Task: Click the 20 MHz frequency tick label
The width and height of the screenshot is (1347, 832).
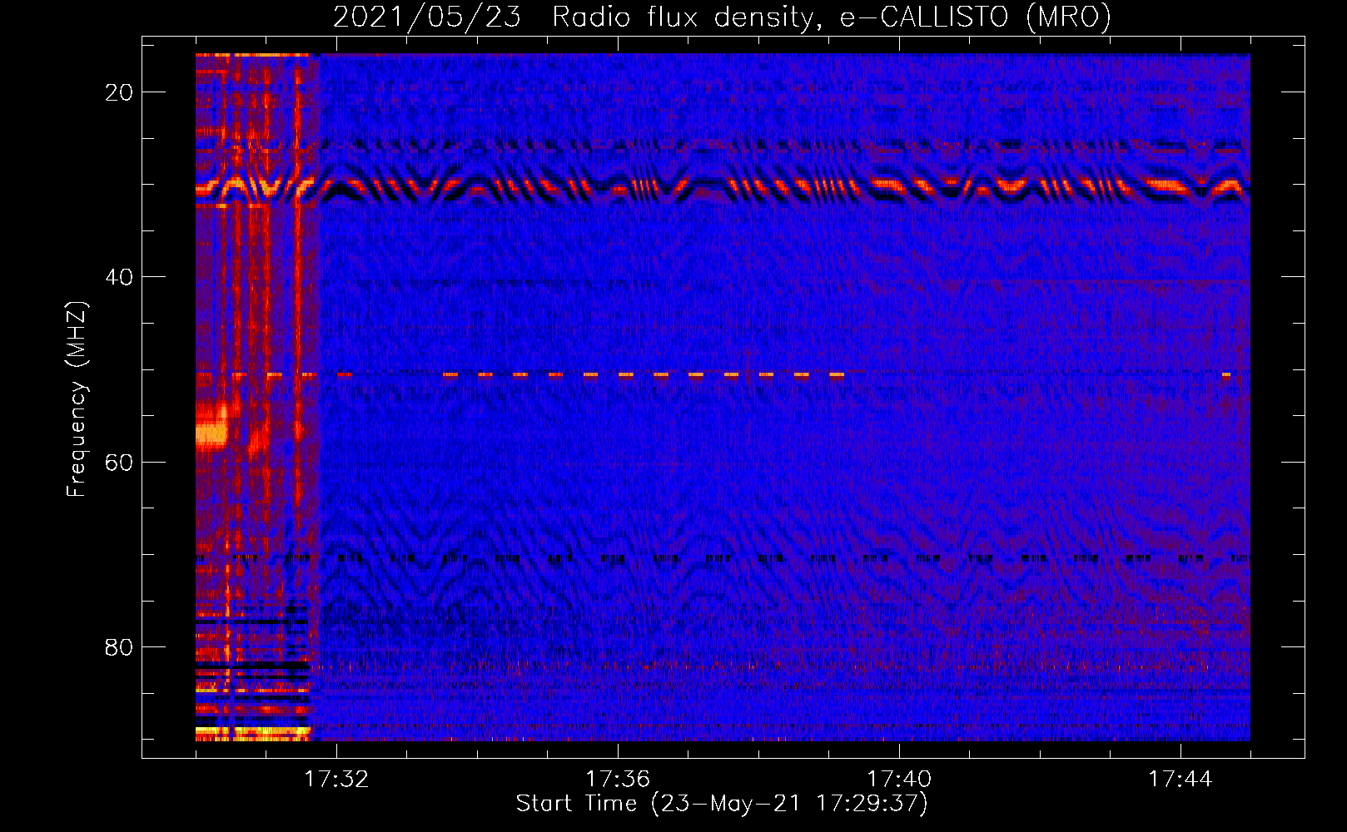Action: [x=119, y=92]
